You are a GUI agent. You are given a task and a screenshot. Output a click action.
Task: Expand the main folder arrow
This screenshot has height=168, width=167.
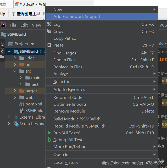[x=21, y=78]
